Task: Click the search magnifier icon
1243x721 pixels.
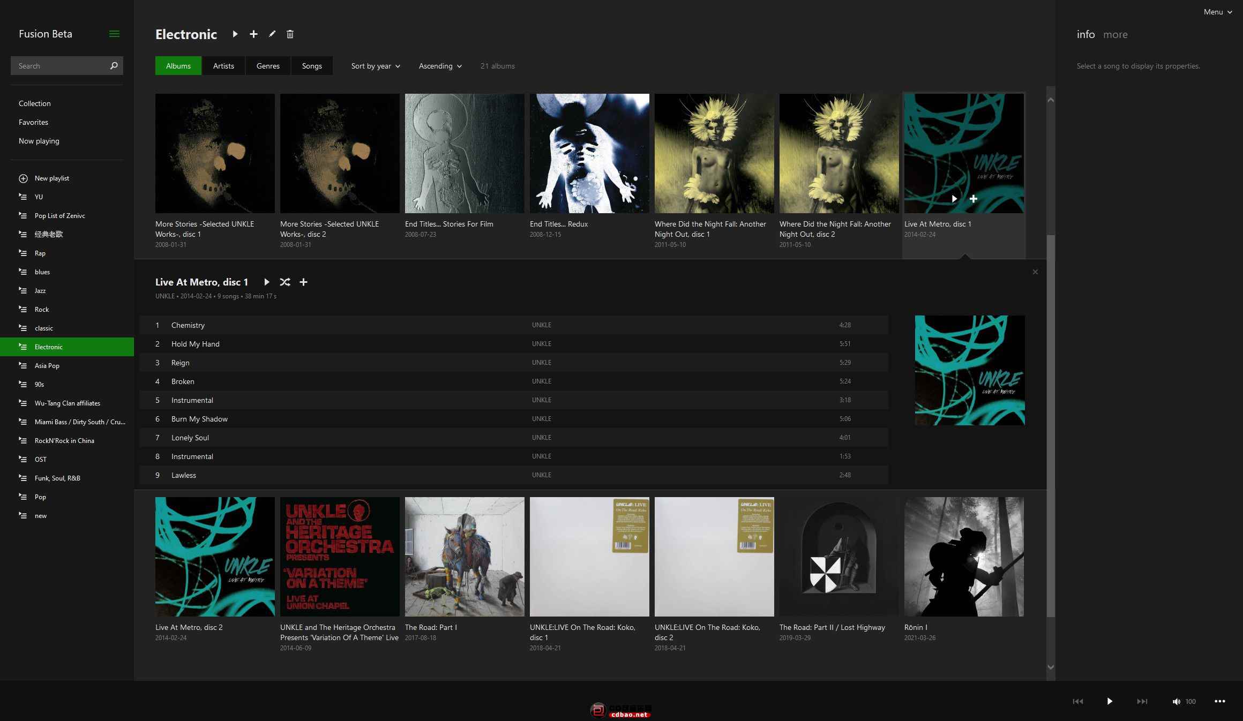Action: coord(114,65)
